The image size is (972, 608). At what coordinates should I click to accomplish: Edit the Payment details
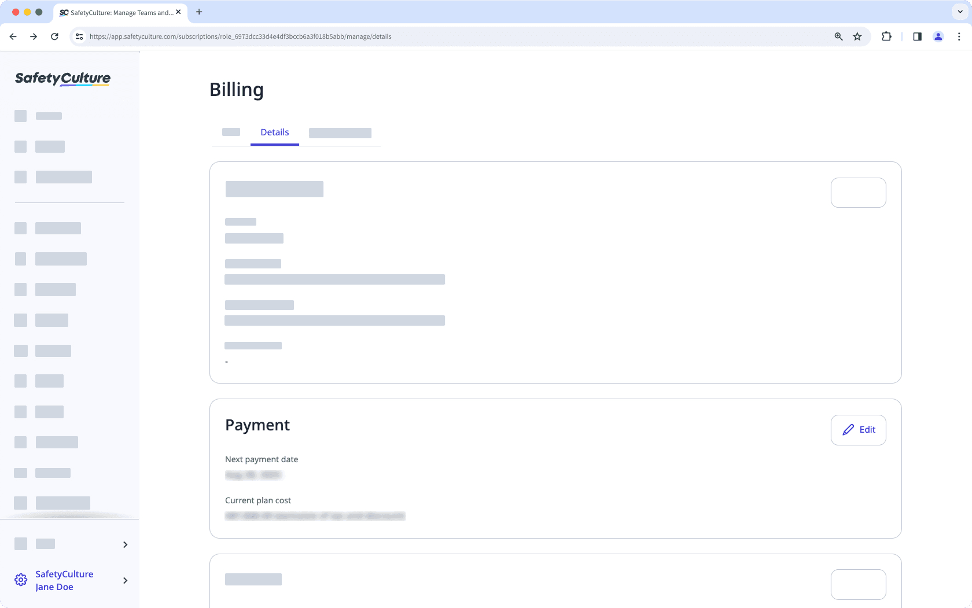pos(858,430)
